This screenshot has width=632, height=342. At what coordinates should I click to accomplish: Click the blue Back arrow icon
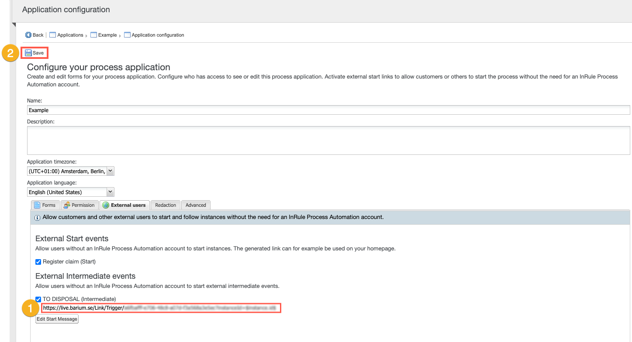click(28, 35)
